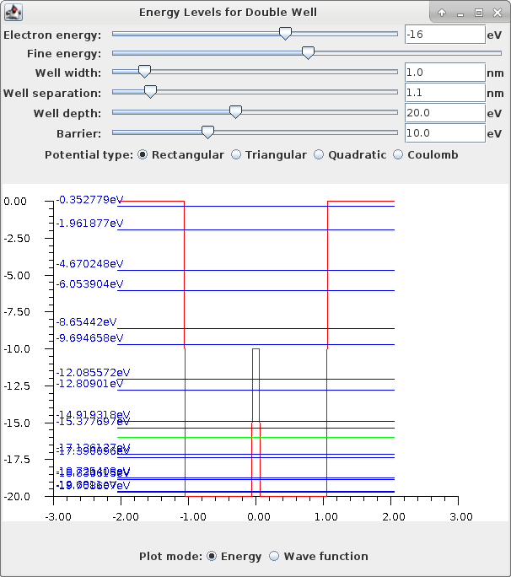The image size is (511, 577).
Task: Click the Fine energy slider thumb
Action: (308, 52)
